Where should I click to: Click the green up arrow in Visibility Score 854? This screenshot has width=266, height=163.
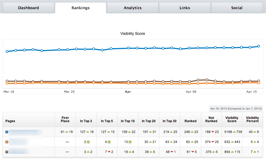pos(232,152)
